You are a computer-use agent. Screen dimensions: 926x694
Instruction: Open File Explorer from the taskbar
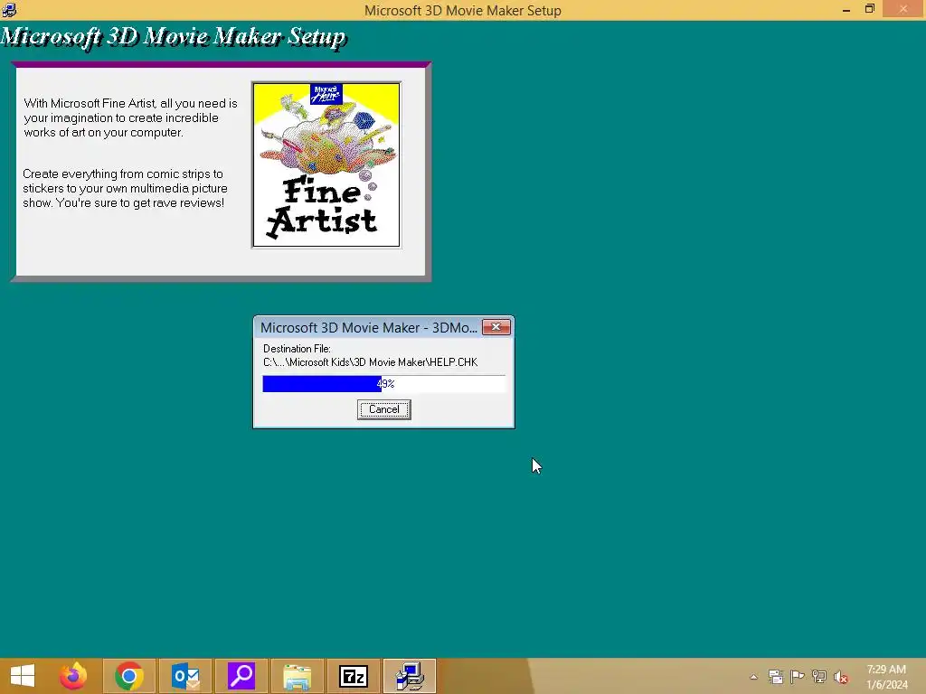[x=297, y=676]
